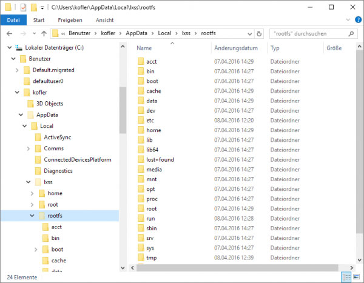Expand the Comms tree node

[x=29, y=148]
